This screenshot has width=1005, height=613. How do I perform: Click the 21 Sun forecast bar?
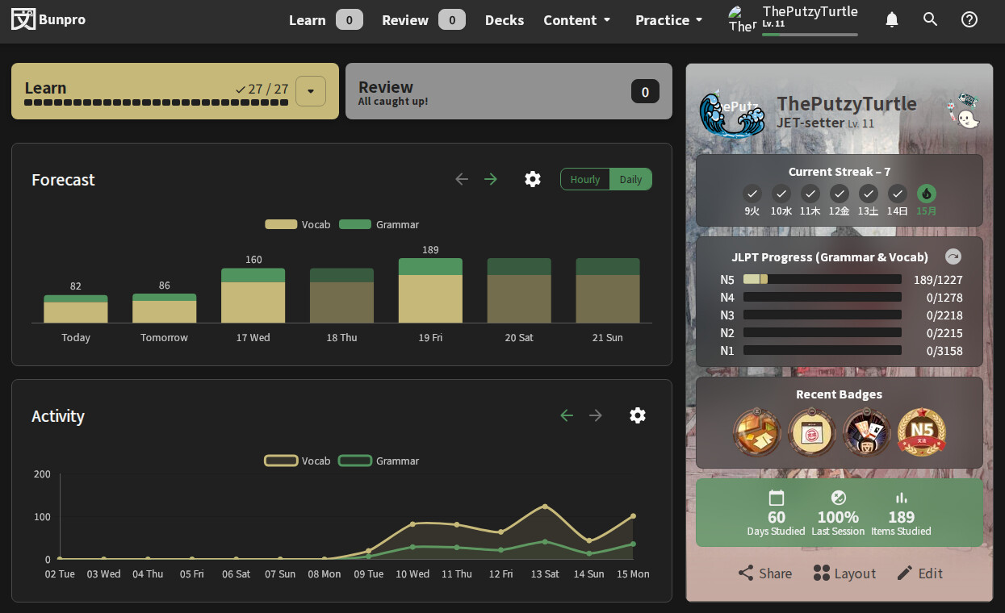(608, 290)
